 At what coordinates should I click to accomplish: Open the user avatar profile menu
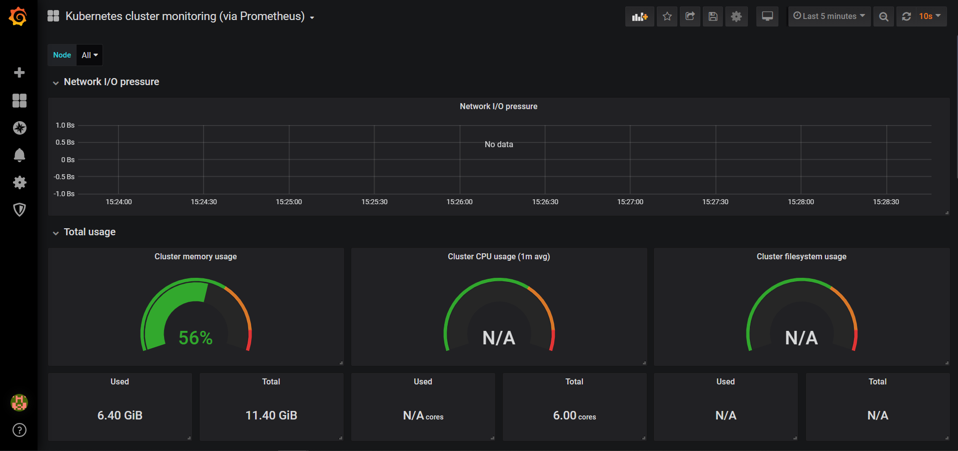[20, 402]
